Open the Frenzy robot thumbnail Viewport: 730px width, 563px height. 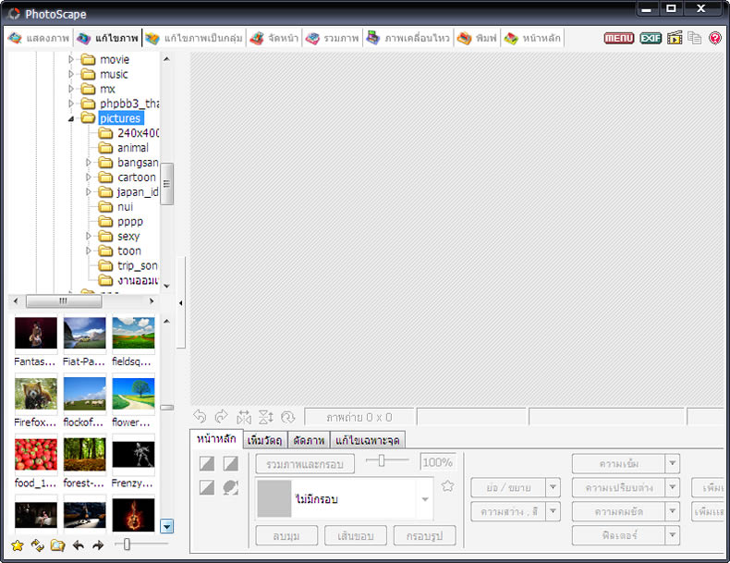pos(133,455)
